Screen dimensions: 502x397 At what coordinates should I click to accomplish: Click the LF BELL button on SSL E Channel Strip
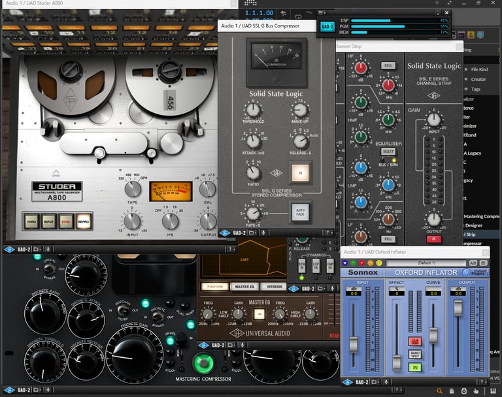tap(388, 238)
